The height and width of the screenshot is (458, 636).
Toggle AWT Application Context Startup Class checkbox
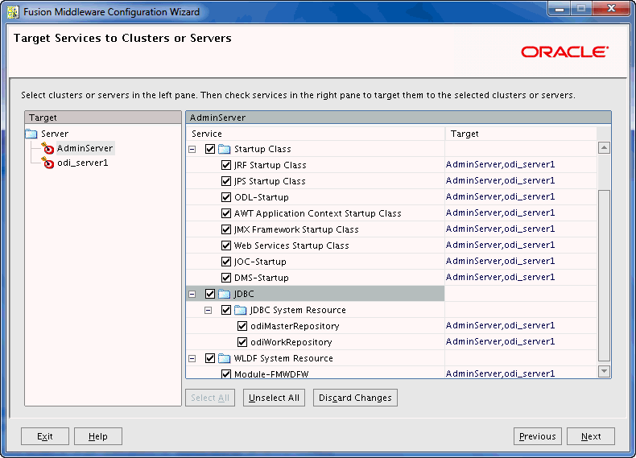coord(226,213)
